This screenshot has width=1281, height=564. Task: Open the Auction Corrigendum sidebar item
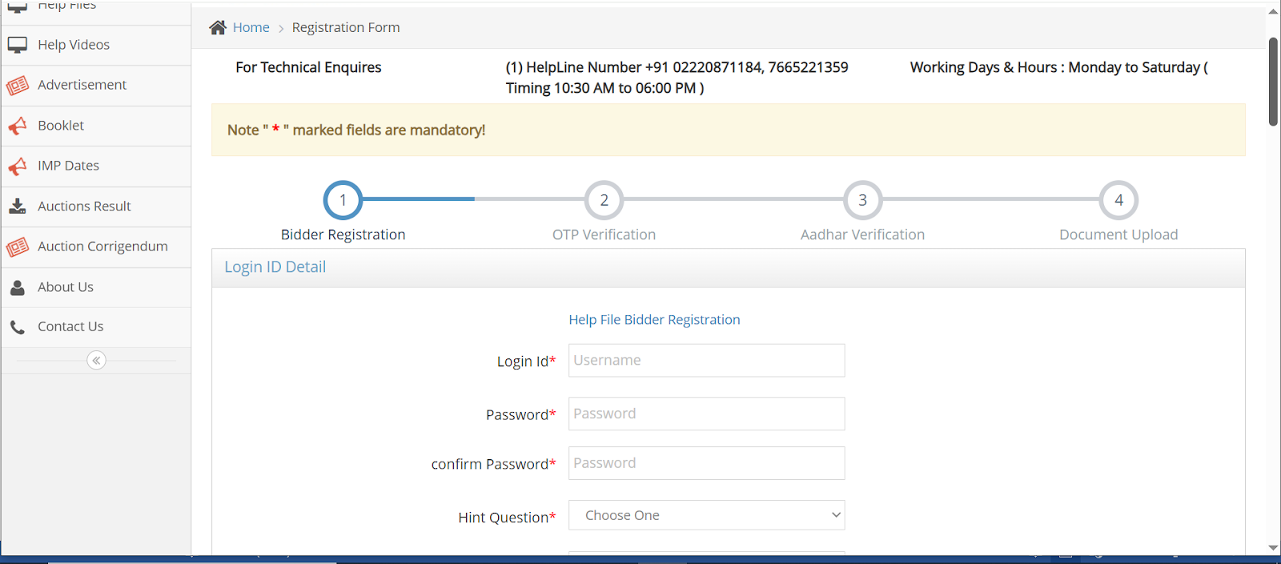pos(96,247)
